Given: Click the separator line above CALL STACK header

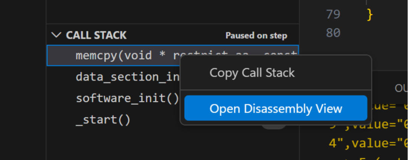Looking at the screenshot, I should coord(173,24).
